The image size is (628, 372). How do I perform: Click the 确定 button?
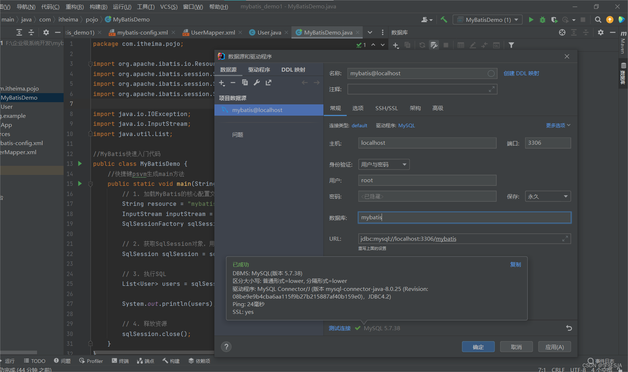pos(478,347)
